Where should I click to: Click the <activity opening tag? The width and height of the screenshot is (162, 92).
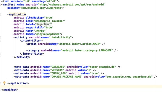[x=20, y=37]
